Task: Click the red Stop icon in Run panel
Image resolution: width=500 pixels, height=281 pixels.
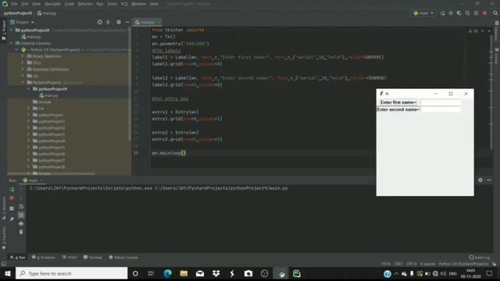Action: (x=12, y=197)
